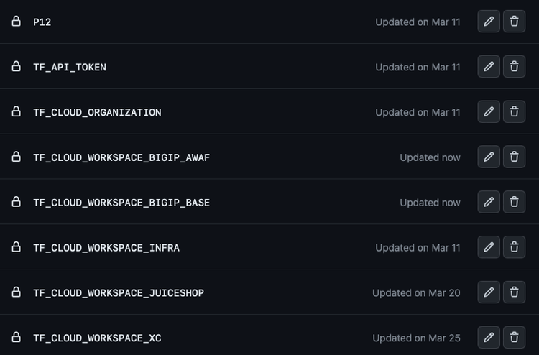Click the TF_CLOUD_WORKSPACE_INFRA secret name
The image size is (539, 355).
point(106,248)
